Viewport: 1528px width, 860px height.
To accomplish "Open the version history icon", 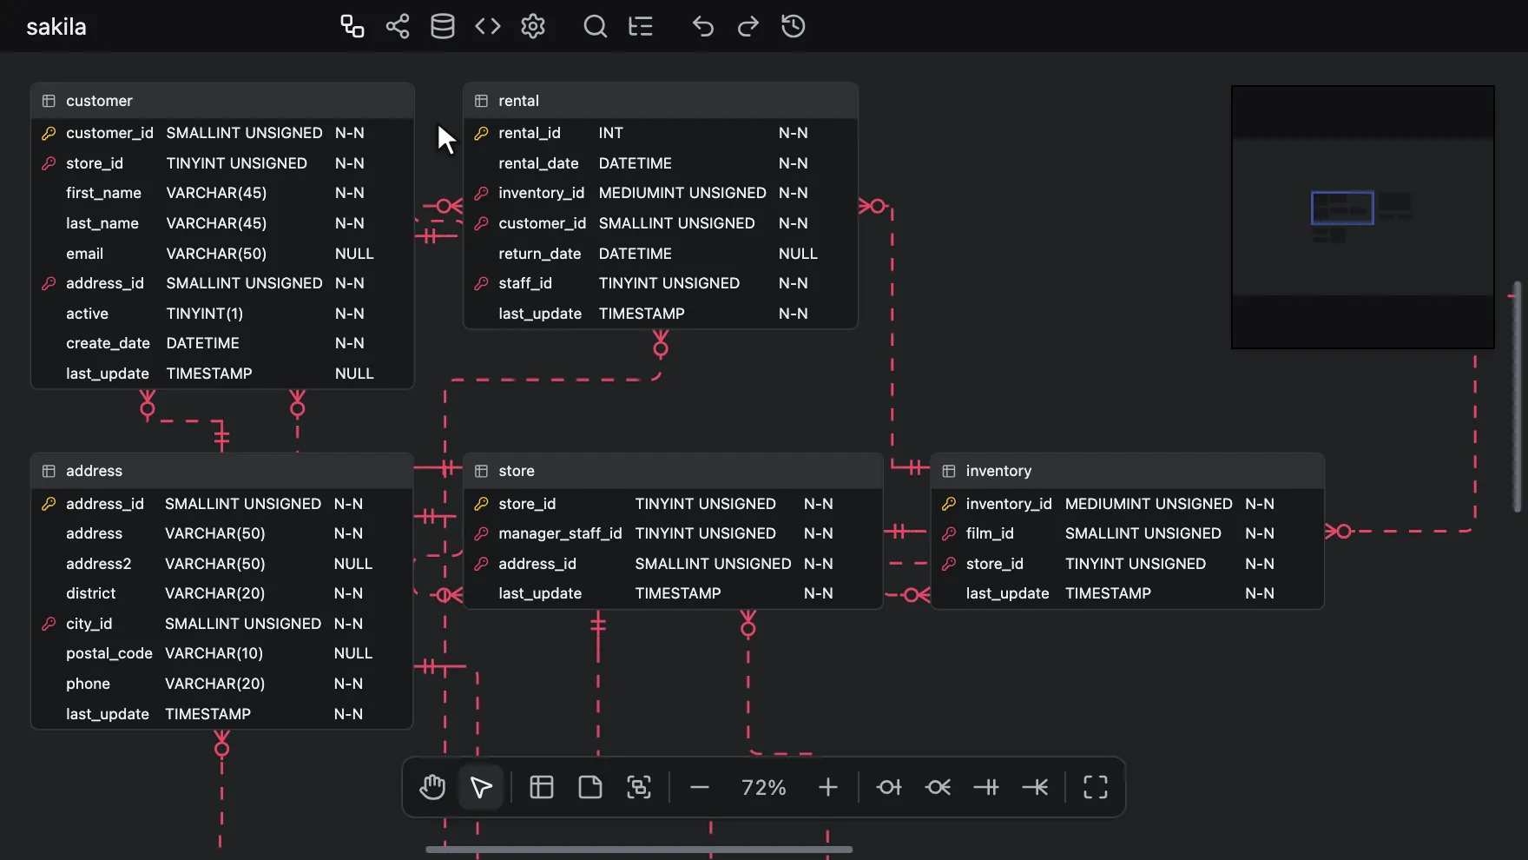I will (794, 26).
